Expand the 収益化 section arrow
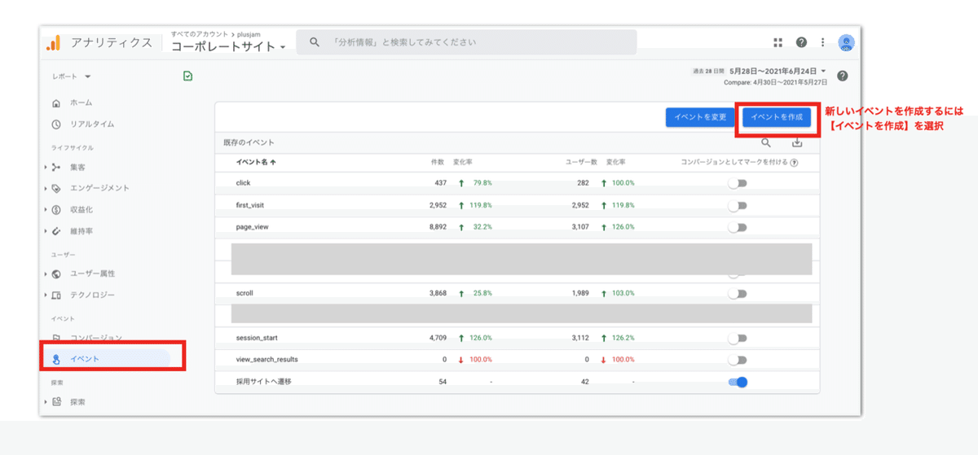The height and width of the screenshot is (455, 978). (46, 209)
